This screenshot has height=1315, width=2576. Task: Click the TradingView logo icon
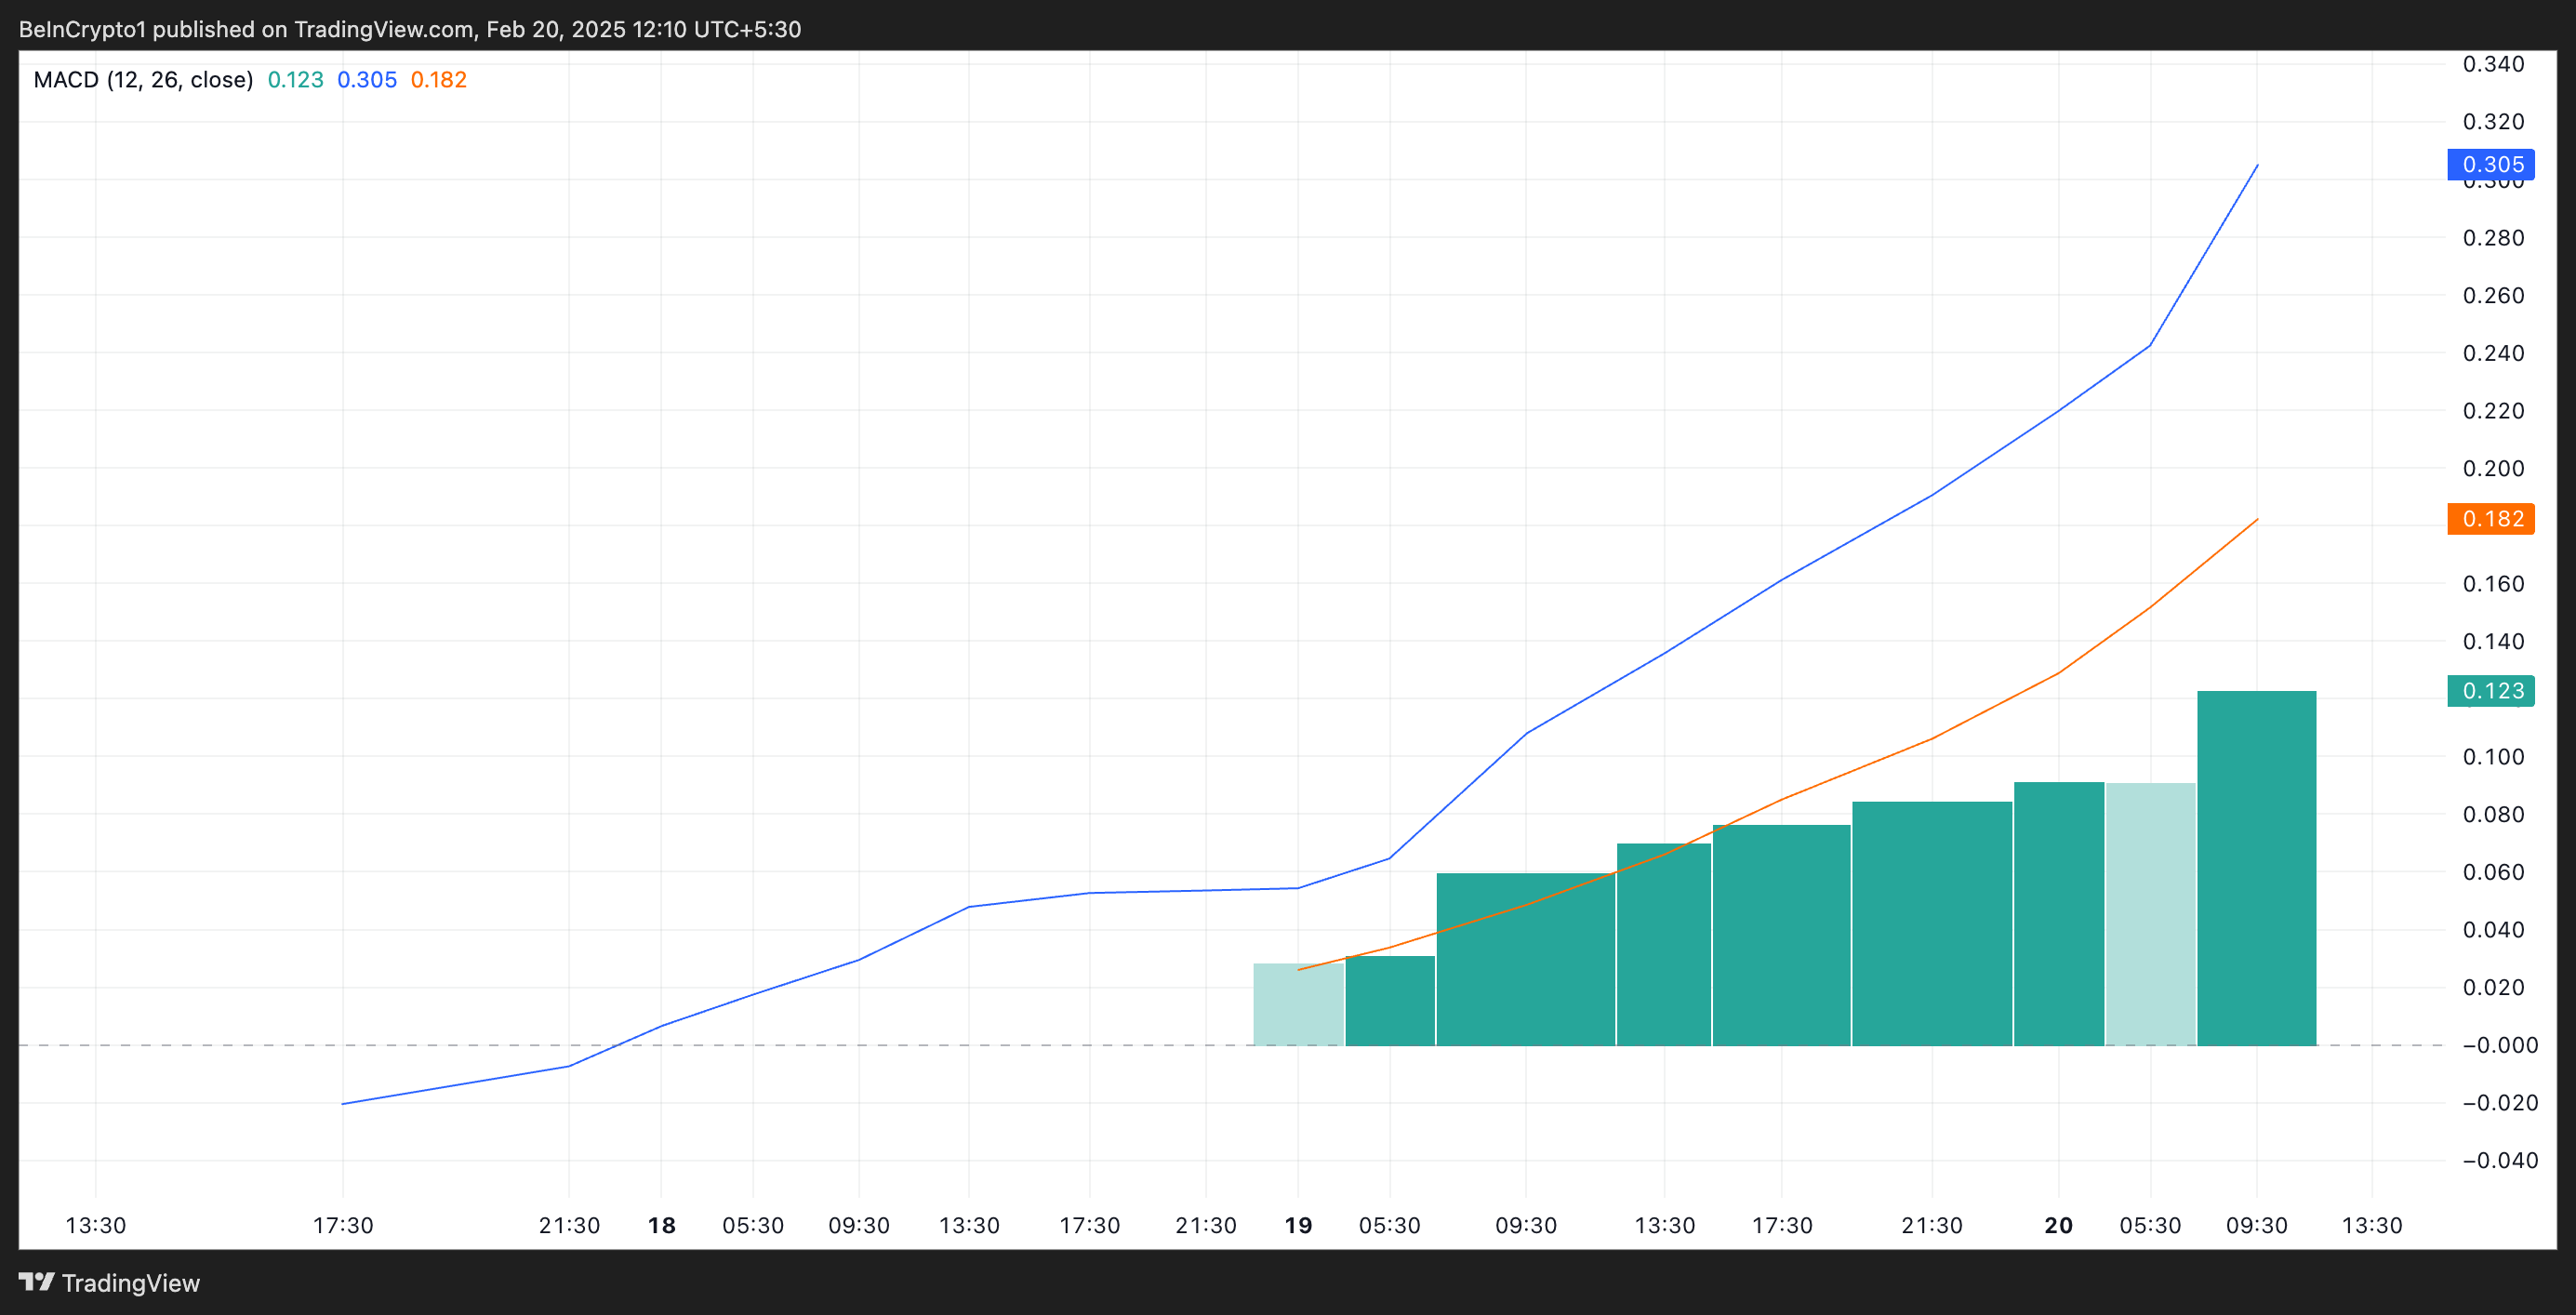(x=36, y=1281)
